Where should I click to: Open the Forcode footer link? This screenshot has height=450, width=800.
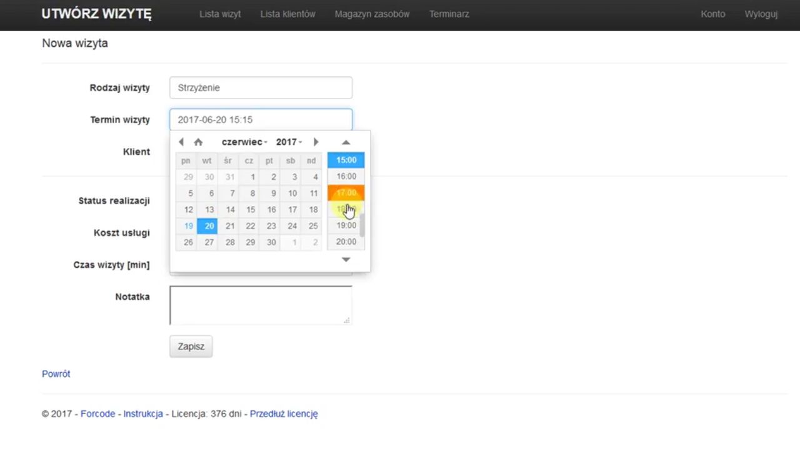tap(97, 414)
